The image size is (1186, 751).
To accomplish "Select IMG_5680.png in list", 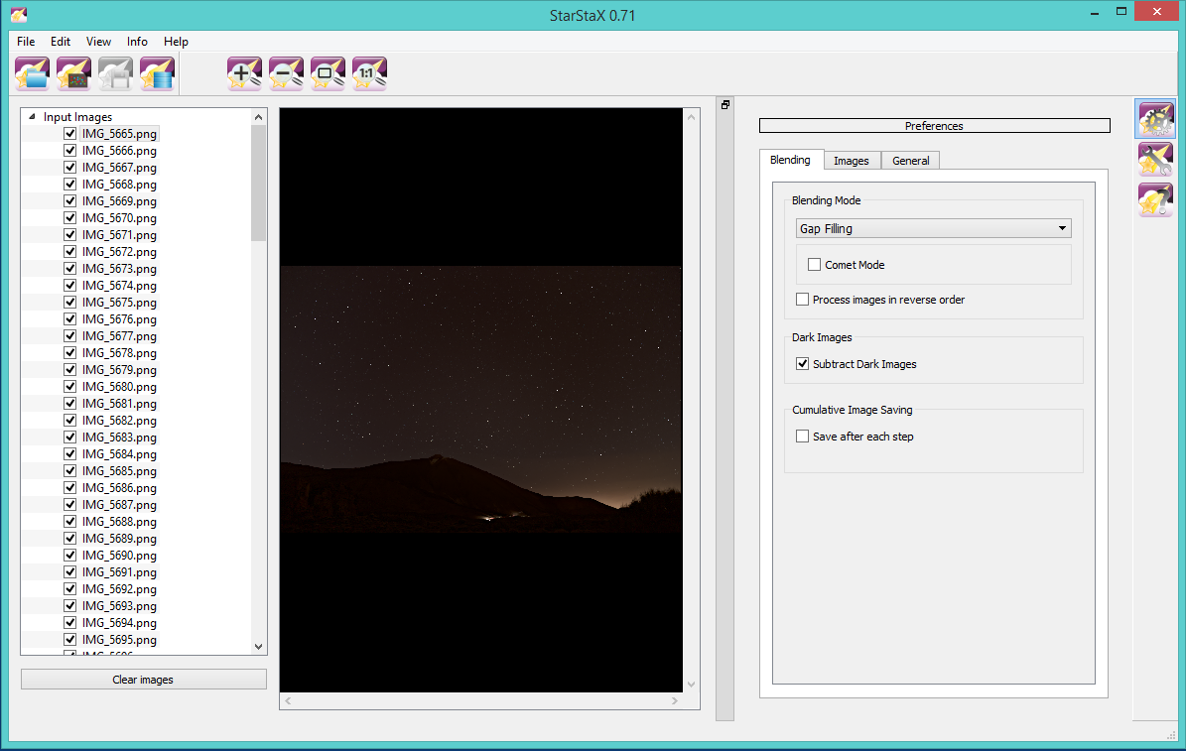I will pyautogui.click(x=119, y=387).
